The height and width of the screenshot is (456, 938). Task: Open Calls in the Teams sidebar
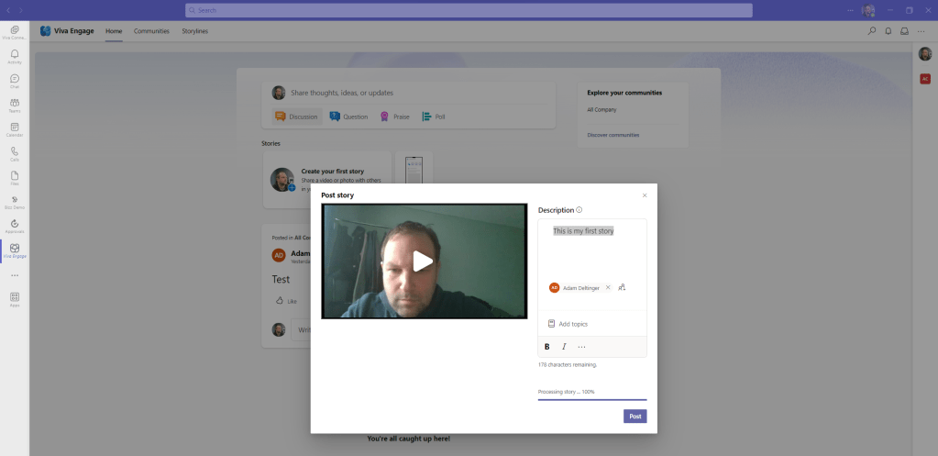pyautogui.click(x=15, y=152)
